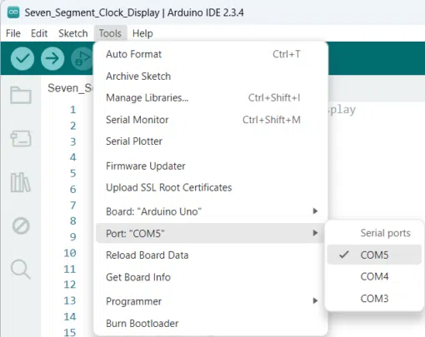Expand the Board "Arduino Uno" submenu
425x337 pixels.
210,211
